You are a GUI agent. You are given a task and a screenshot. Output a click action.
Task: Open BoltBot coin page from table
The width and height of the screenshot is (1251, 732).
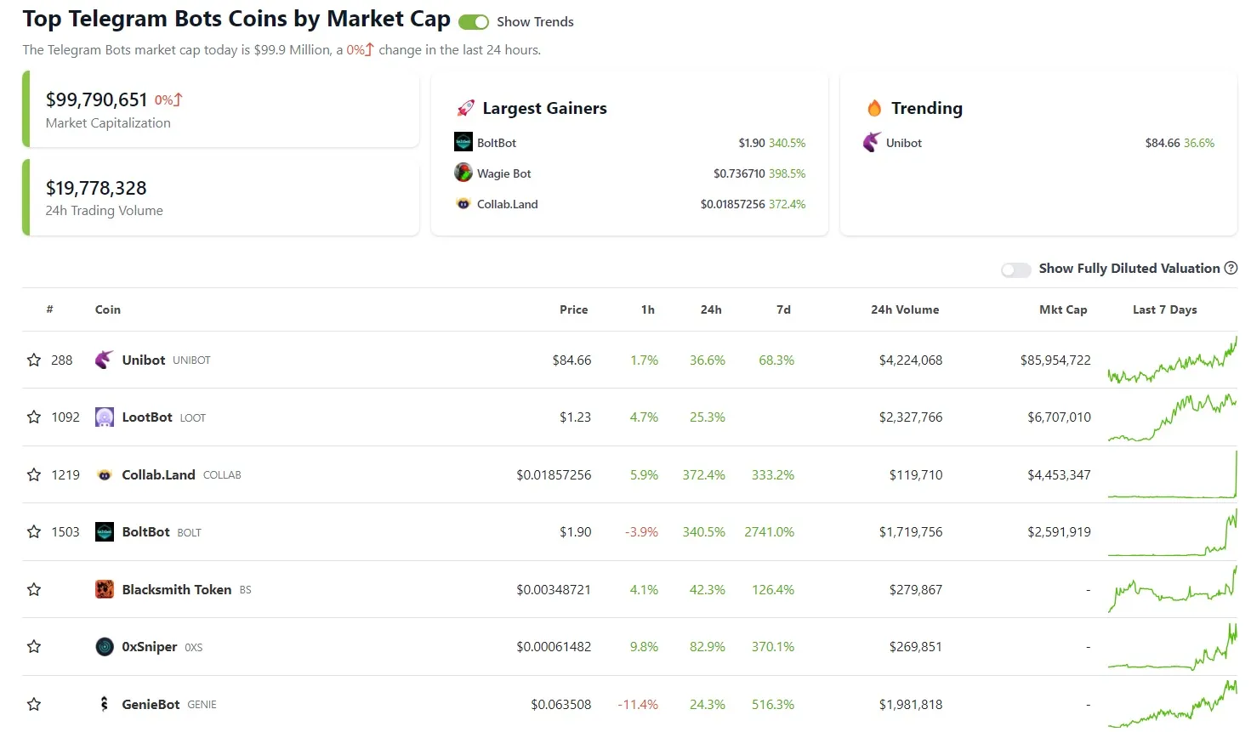coord(145,532)
